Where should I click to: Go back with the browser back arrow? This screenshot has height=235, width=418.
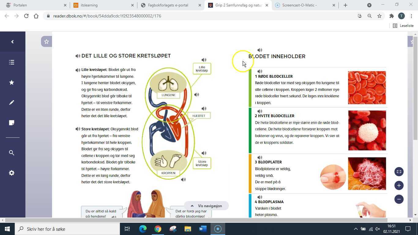pyautogui.click(x=7, y=16)
